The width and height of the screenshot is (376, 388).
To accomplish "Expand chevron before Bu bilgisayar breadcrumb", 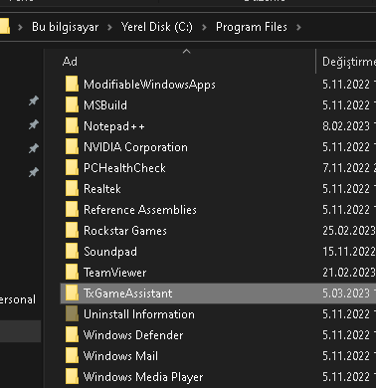I will click(x=20, y=27).
